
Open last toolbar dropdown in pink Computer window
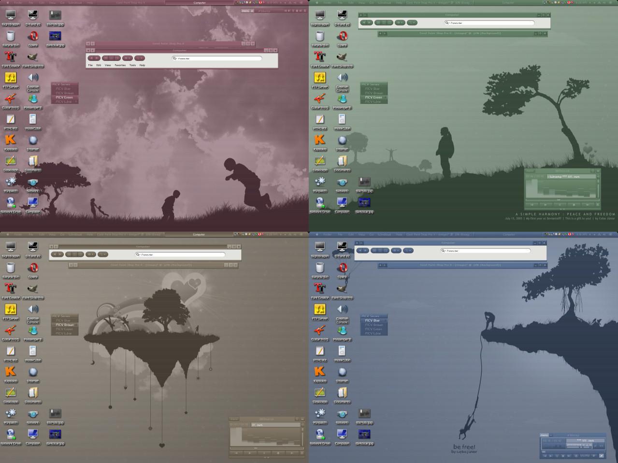pyautogui.click(x=140, y=58)
